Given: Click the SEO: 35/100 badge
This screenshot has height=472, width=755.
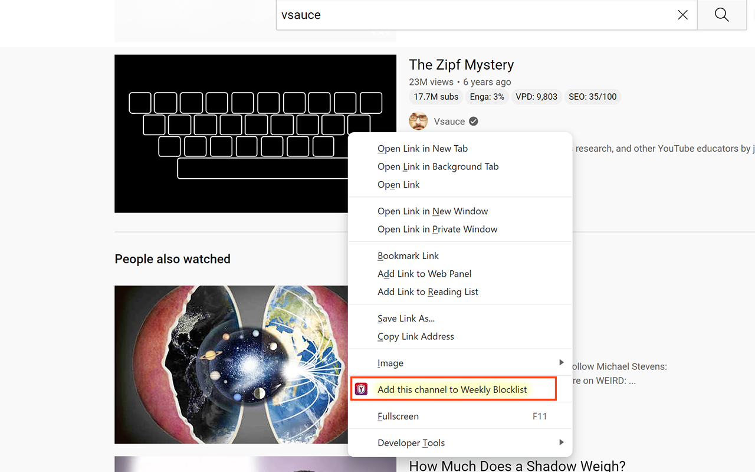Looking at the screenshot, I should click(592, 97).
